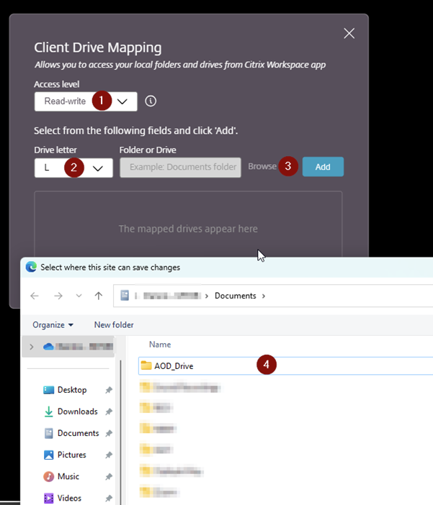This screenshot has height=505, width=433.
Task: Expand the OneDrive tree node
Action: (31, 347)
